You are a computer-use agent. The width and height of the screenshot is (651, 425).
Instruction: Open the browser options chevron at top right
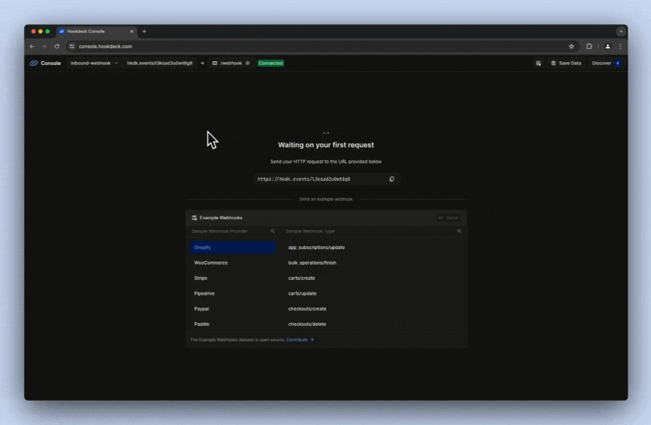(621, 31)
